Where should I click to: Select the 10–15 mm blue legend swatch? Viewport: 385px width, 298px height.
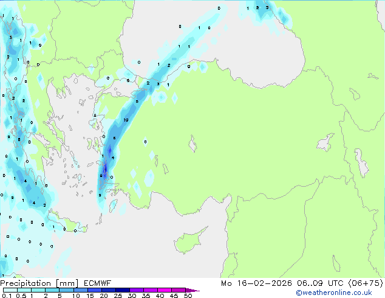click(x=80, y=290)
